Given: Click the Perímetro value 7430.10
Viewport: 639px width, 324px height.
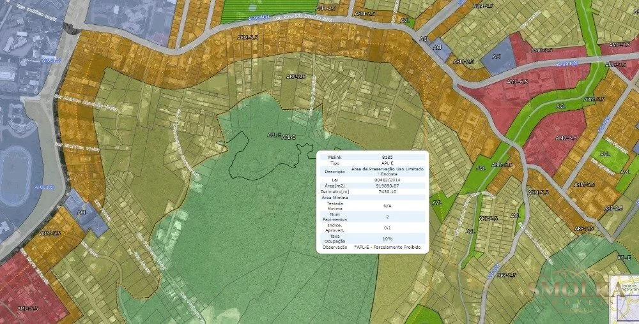Looking at the screenshot, I should [x=387, y=191].
